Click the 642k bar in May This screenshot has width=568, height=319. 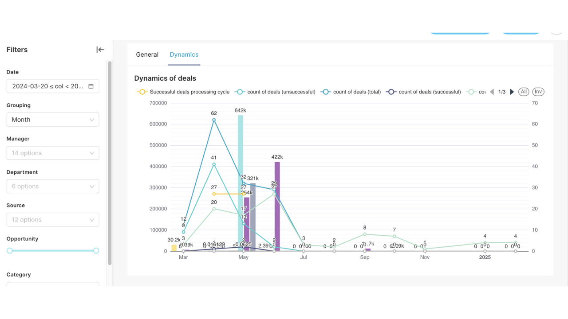coord(240,186)
